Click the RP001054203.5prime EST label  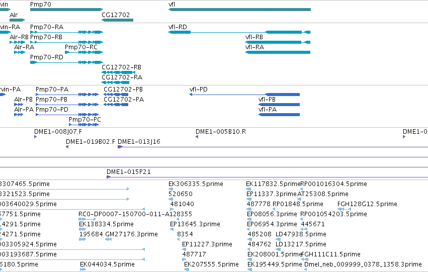[333, 215]
